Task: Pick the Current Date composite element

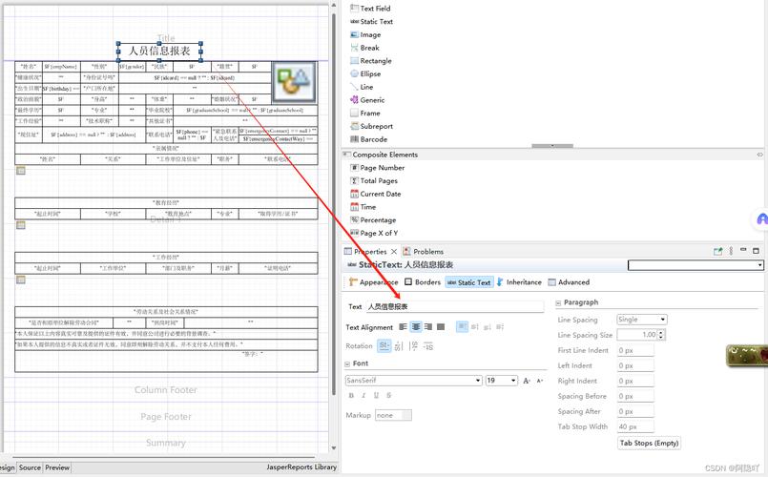Action: pos(375,194)
